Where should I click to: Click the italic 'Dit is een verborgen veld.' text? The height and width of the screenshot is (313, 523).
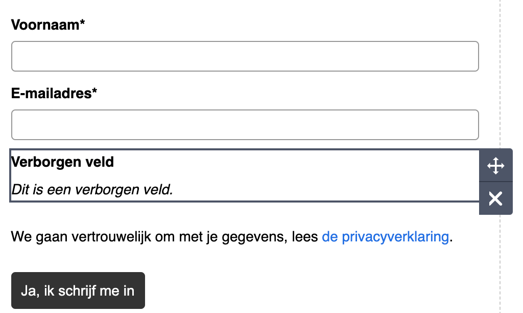point(92,190)
